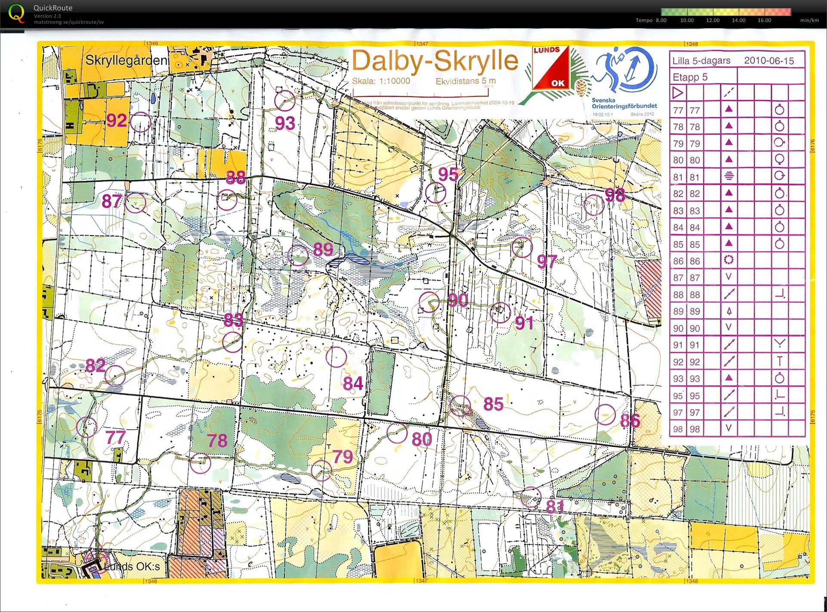Click the V symbol in row 90
Viewport: 827px width, 612px height.
click(x=728, y=327)
